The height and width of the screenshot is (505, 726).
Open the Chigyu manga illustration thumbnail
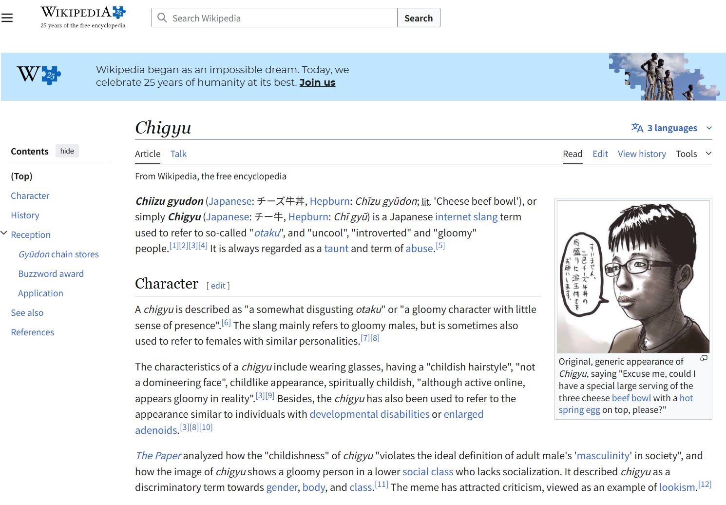(x=633, y=277)
